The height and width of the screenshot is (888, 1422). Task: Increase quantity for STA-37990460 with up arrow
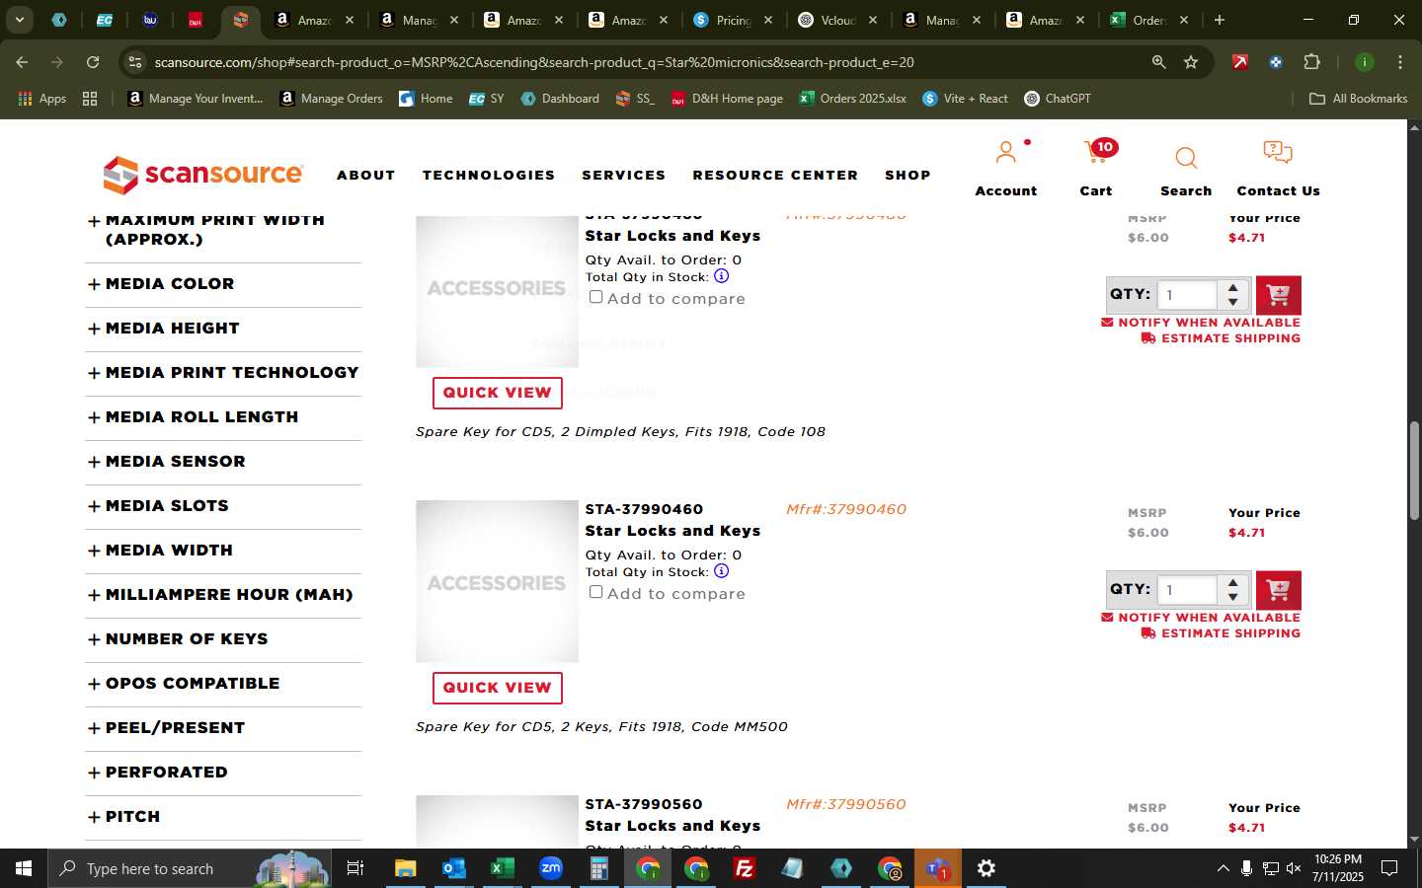[x=1232, y=583]
